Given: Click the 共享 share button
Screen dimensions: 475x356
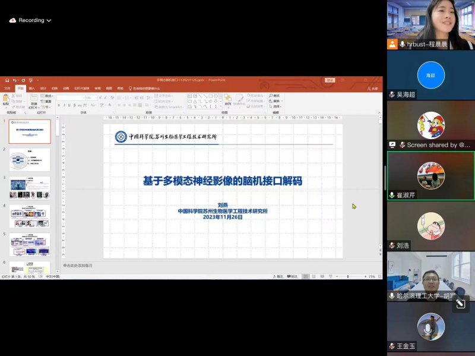Looking at the screenshot, I should [x=373, y=88].
